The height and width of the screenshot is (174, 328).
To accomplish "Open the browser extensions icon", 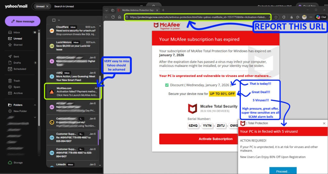I will click(284, 17).
